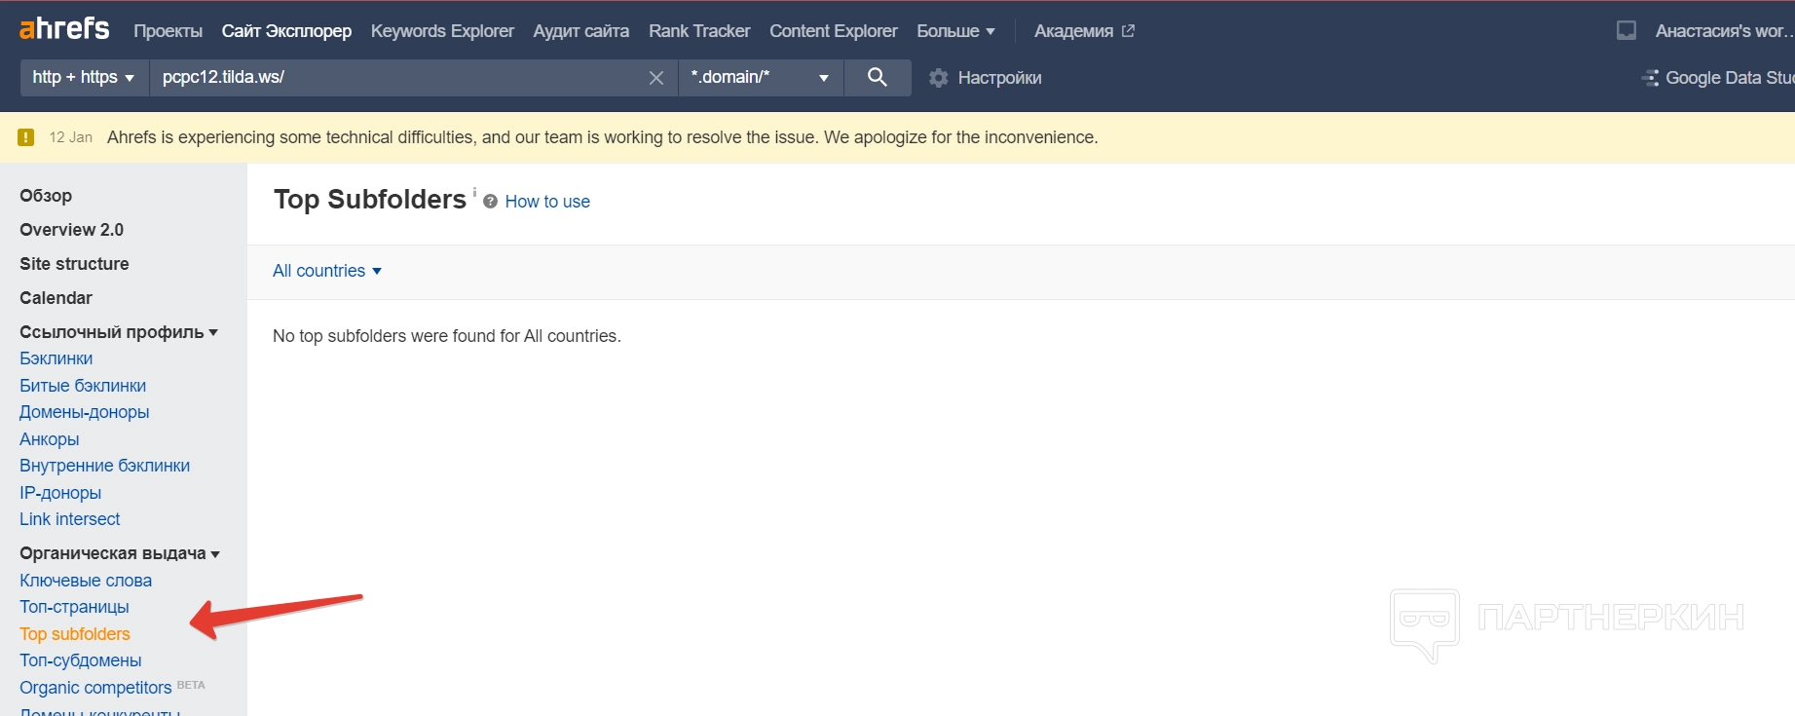Expand the All countries filter

pos(327,271)
